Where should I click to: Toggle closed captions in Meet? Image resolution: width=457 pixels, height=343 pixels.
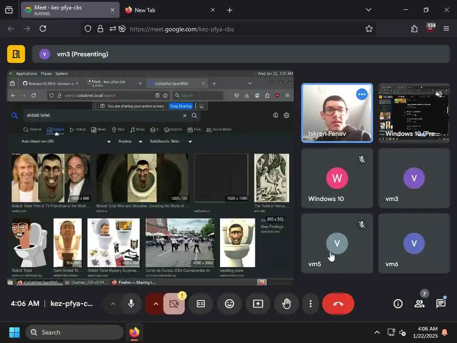click(x=201, y=304)
